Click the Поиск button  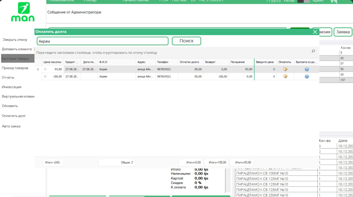coord(186,41)
